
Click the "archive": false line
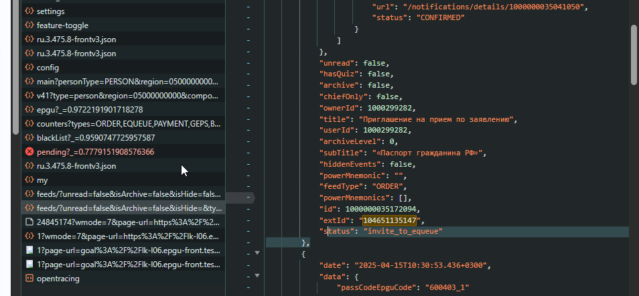pyautogui.click(x=356, y=86)
